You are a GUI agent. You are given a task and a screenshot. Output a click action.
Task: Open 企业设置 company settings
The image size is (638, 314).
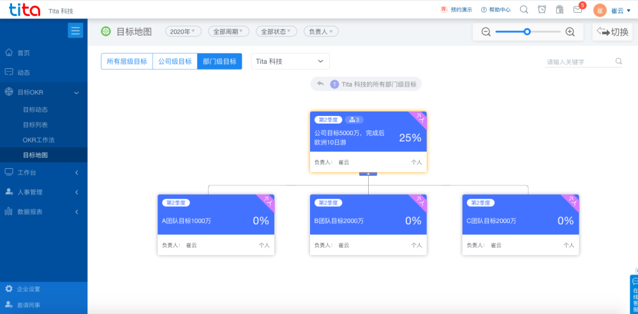[43, 289]
